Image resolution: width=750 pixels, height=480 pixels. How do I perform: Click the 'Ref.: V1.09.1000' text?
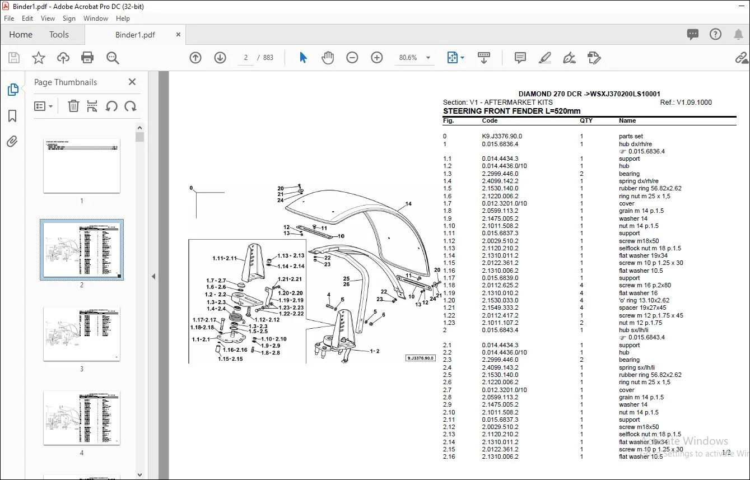686,102
